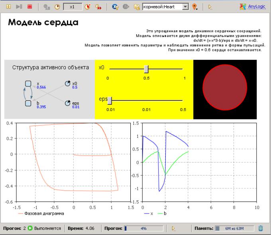Click the x0 slider thumb
Screen dimensions: 271x235
[x=146, y=69]
